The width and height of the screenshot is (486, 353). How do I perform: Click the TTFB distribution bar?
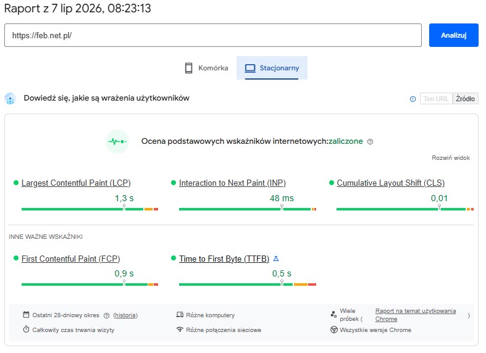[248, 284]
